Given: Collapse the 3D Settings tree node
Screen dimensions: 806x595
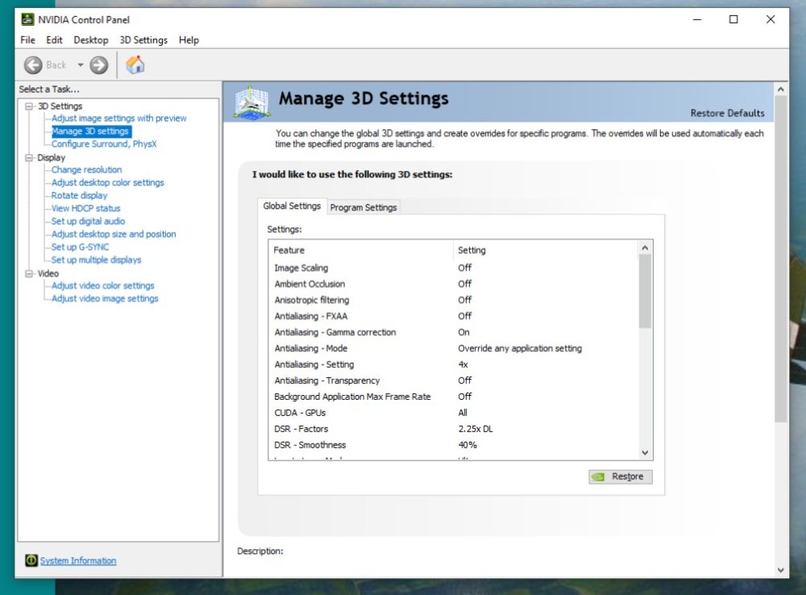Looking at the screenshot, I should [29, 106].
